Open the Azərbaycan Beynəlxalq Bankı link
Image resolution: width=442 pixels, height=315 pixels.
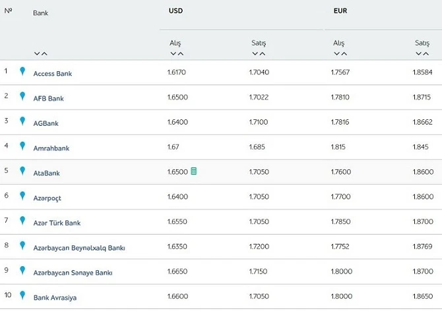(79, 248)
